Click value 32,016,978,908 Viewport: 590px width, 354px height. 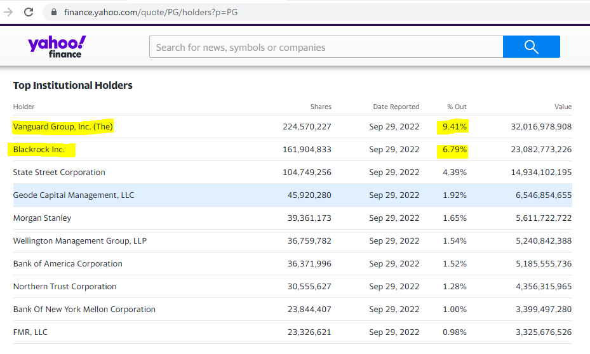click(541, 127)
